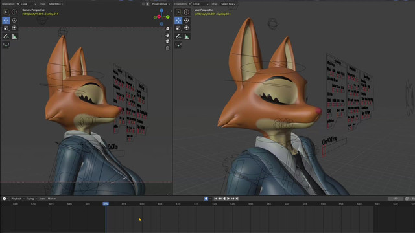415x233 pixels.
Task: Select the Measure tool in right viewport
Action: coord(187,36)
